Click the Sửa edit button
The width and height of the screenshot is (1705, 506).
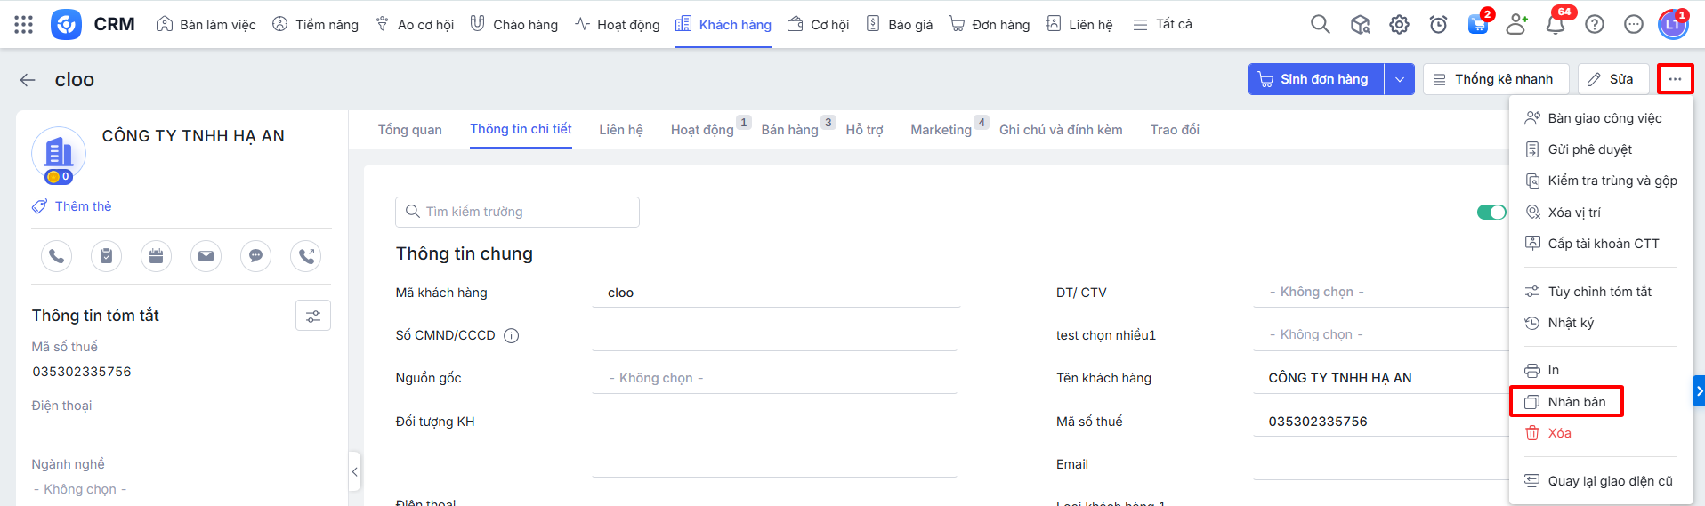click(x=1612, y=79)
